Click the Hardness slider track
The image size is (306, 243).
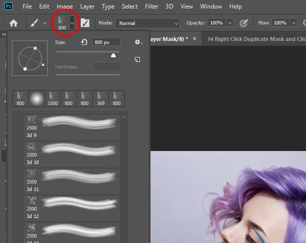[x=88, y=74]
